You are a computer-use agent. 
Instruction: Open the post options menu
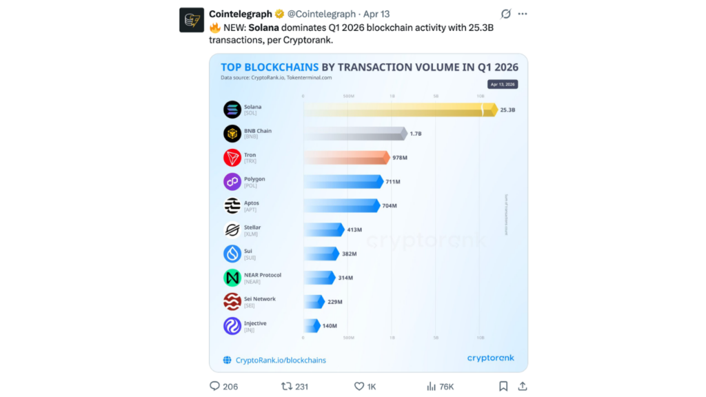[522, 13]
